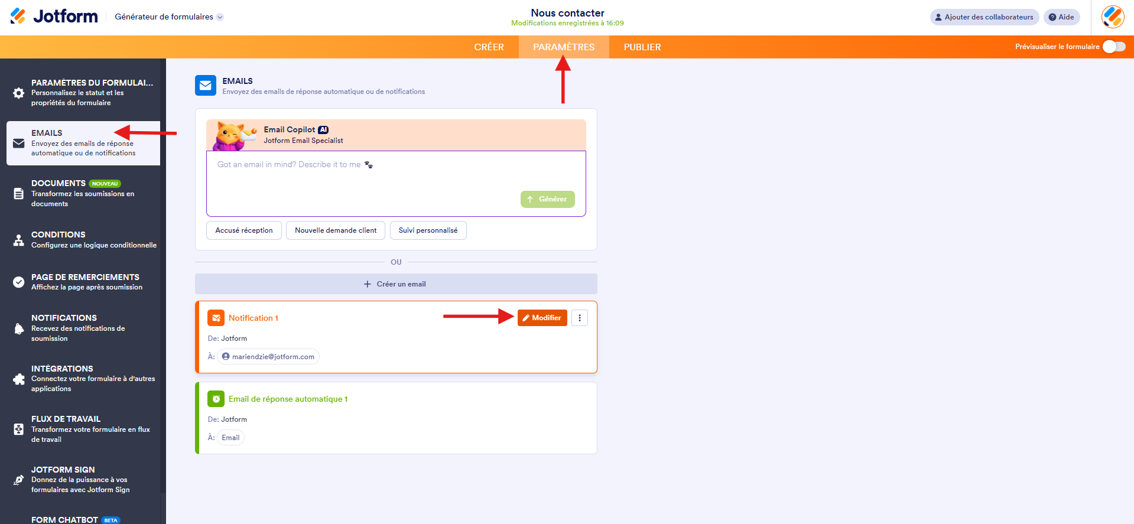Open the user avatar menu
This screenshot has height=524, width=1134.
[1113, 17]
